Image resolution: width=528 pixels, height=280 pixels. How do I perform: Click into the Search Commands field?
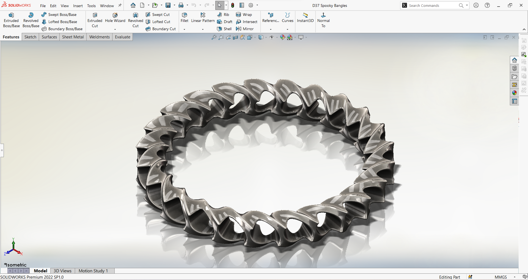(433, 5)
